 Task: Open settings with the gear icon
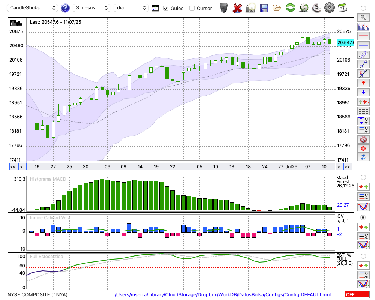point(330,8)
